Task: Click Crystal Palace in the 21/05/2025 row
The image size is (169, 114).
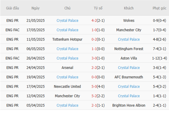Action: 67,21
